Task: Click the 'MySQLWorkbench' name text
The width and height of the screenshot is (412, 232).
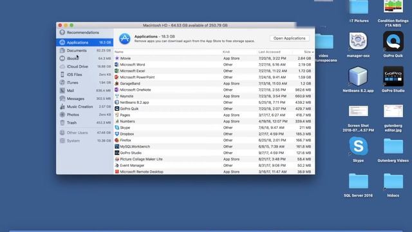Action: [x=135, y=146]
